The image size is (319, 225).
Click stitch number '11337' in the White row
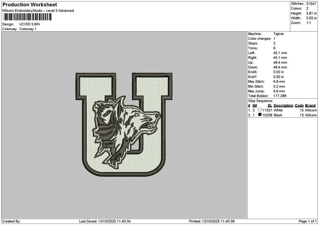[267, 110]
